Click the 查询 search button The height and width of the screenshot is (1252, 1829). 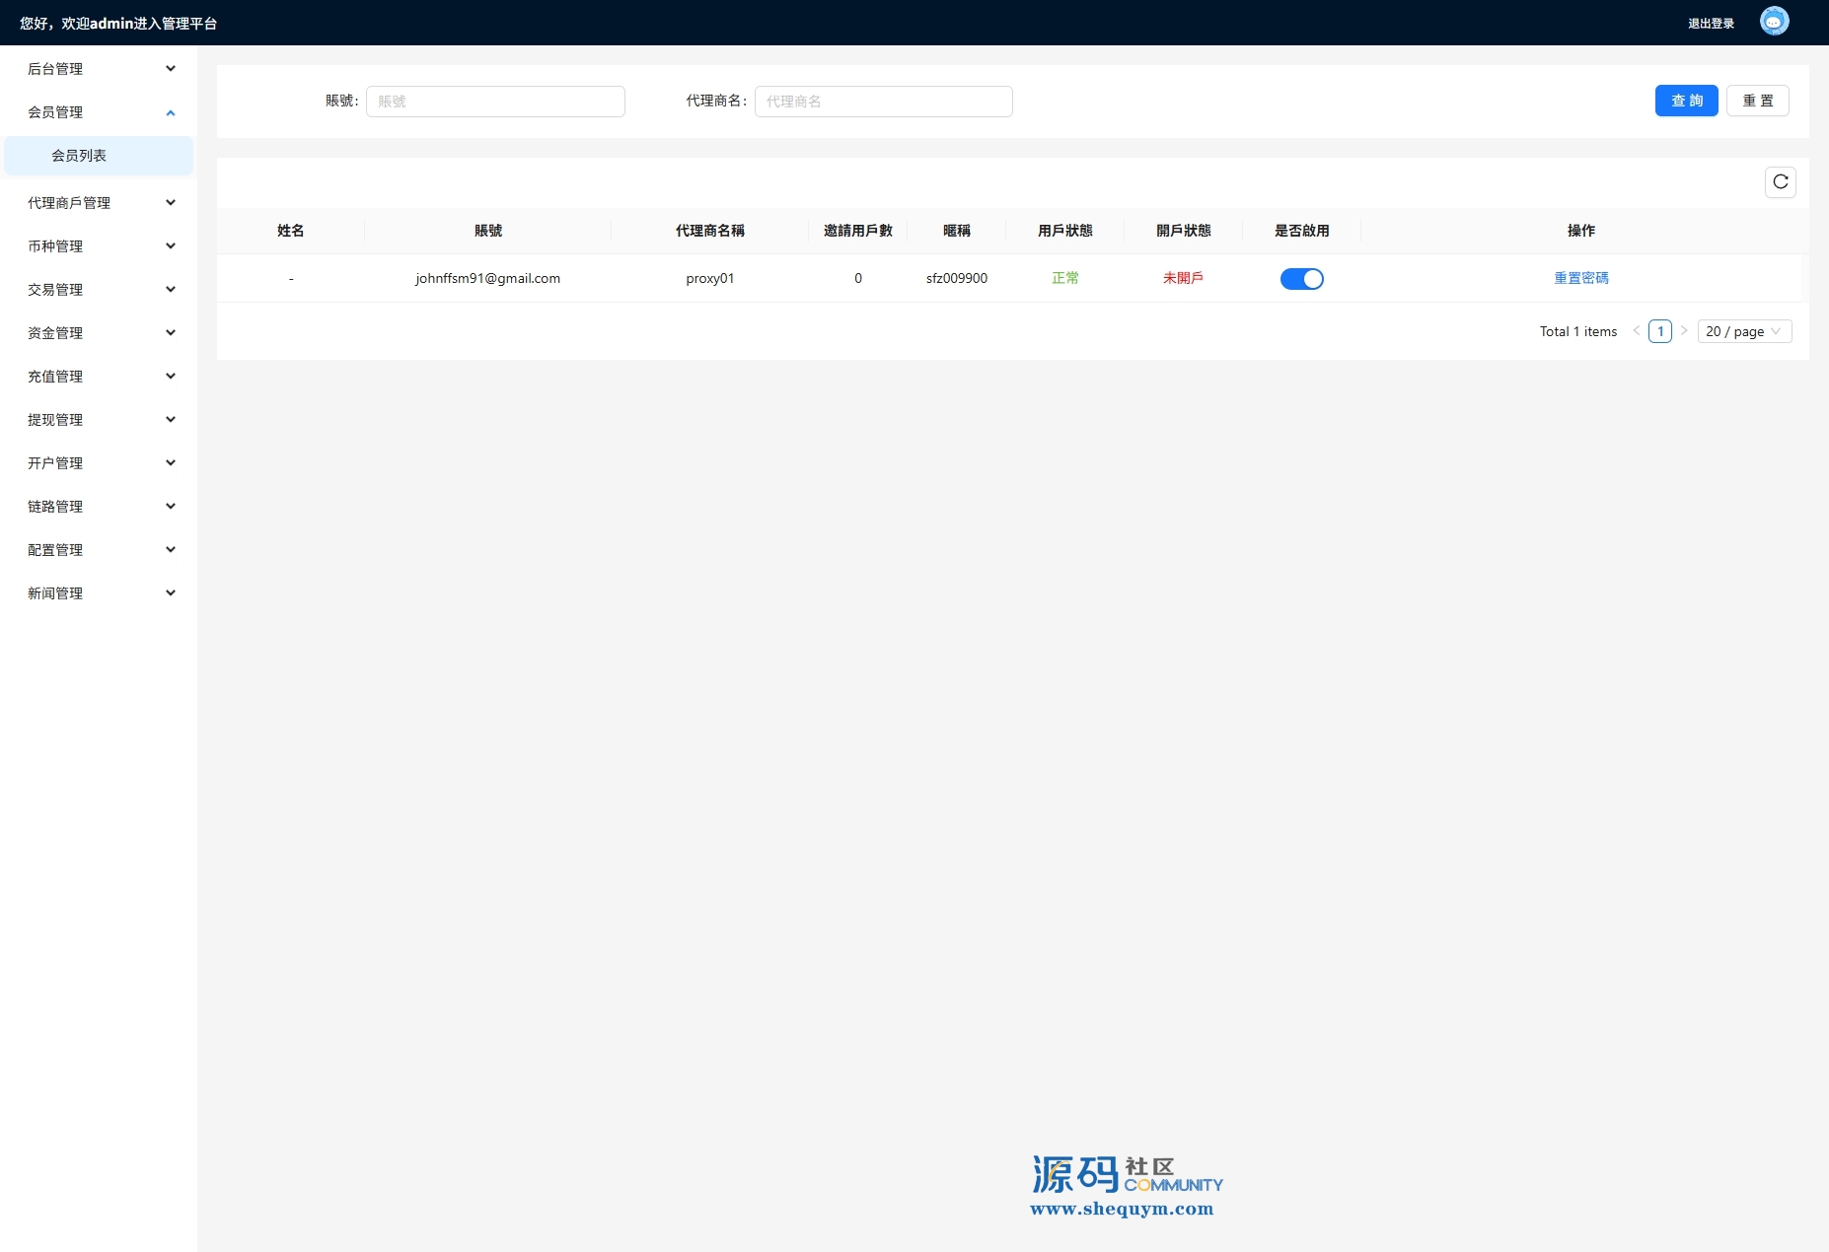[1686, 101]
